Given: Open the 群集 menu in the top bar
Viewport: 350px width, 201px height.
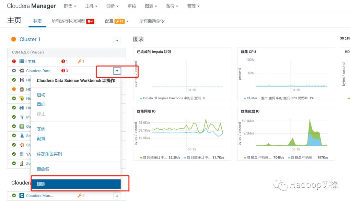Looking at the screenshot, I should [70, 6].
